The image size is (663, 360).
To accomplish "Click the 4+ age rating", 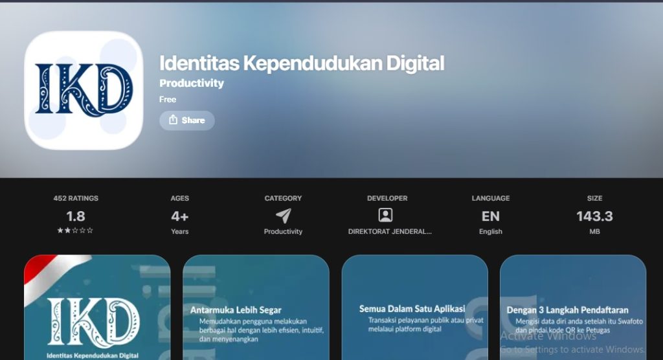I will pyautogui.click(x=179, y=216).
